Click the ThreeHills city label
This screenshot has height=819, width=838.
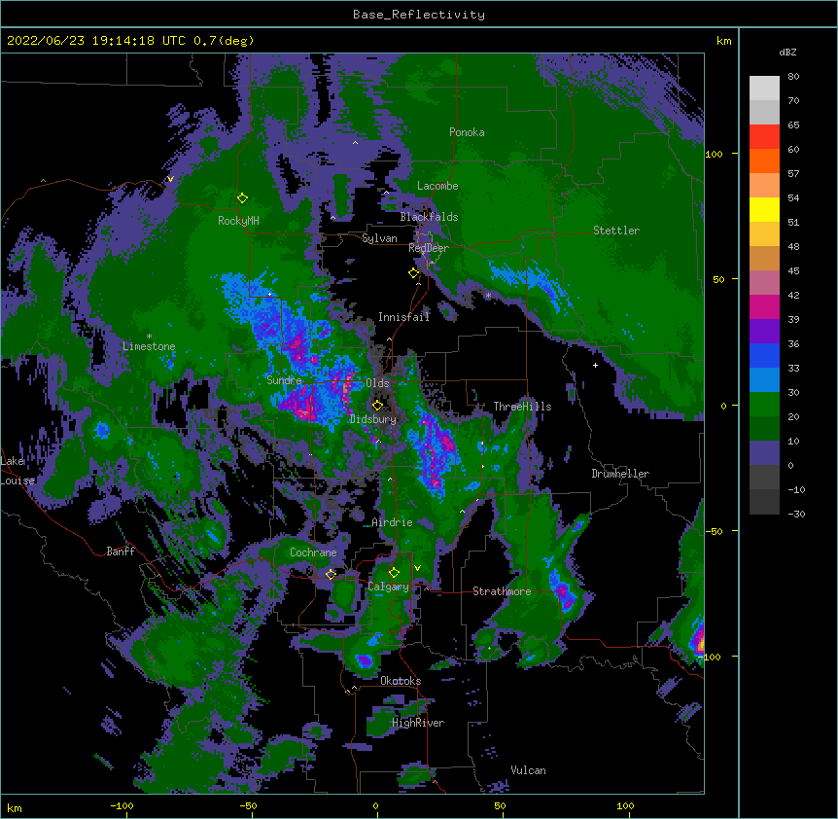click(522, 407)
